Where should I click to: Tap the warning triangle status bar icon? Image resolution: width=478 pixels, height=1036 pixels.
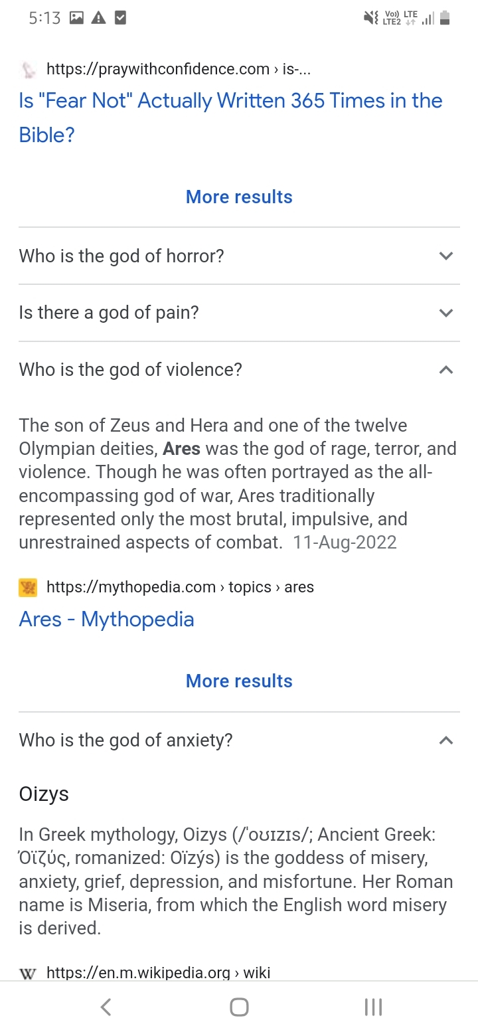point(98,19)
